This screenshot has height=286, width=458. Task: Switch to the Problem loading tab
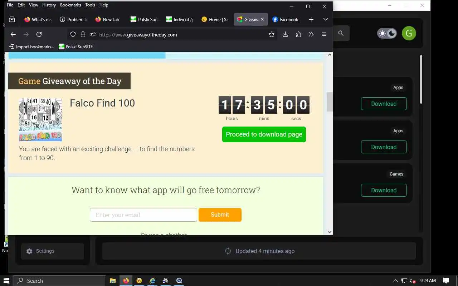click(73, 20)
